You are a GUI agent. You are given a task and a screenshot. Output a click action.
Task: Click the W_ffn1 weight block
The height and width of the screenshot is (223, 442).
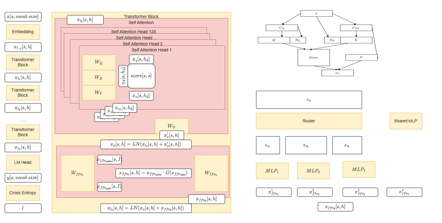pos(78,173)
